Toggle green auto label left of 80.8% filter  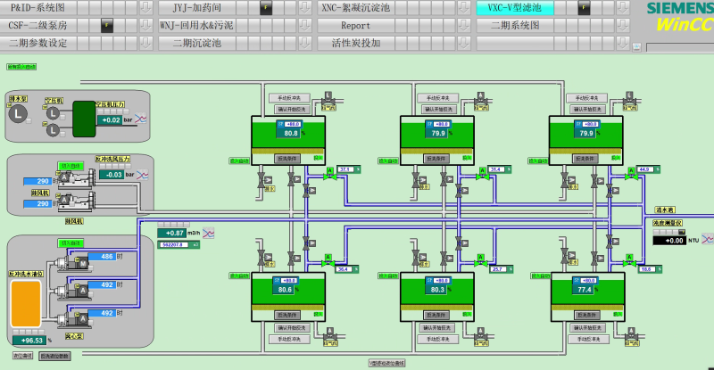point(239,160)
